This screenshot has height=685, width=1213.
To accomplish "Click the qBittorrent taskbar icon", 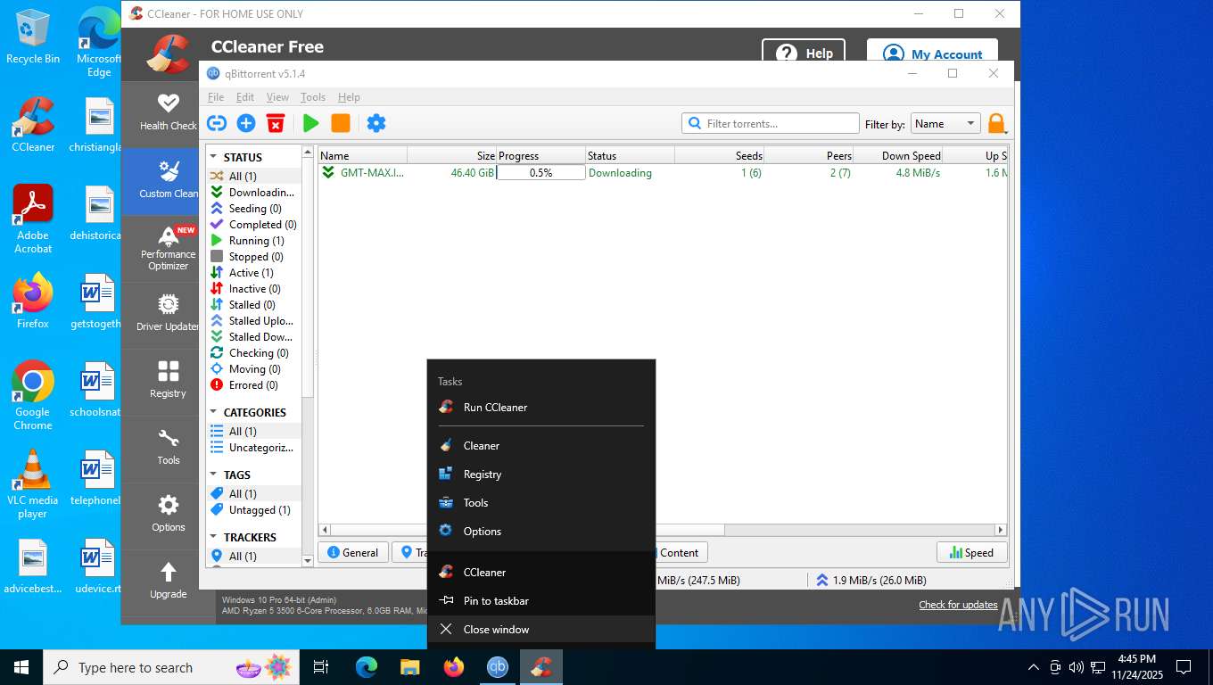I will point(498,667).
